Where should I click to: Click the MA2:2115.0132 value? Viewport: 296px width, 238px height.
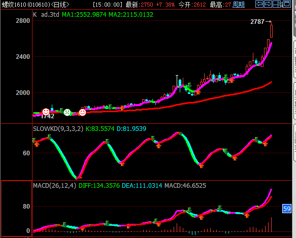click(131, 15)
